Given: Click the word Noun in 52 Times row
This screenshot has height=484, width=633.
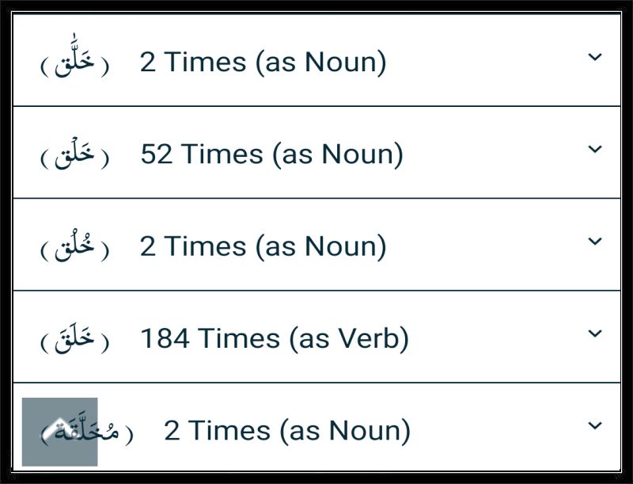Looking at the screenshot, I should point(358,154).
